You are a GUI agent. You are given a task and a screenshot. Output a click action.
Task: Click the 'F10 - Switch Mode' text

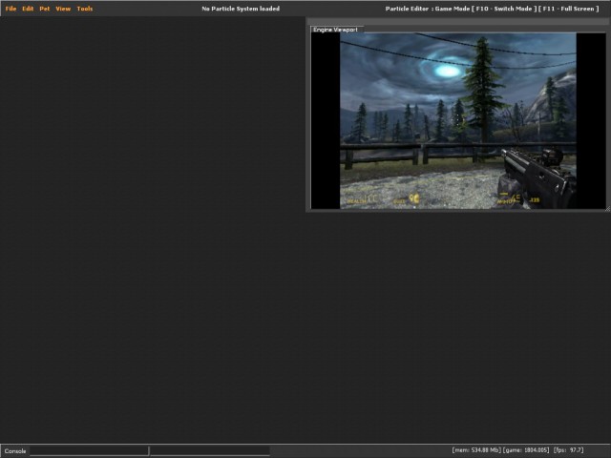click(504, 9)
